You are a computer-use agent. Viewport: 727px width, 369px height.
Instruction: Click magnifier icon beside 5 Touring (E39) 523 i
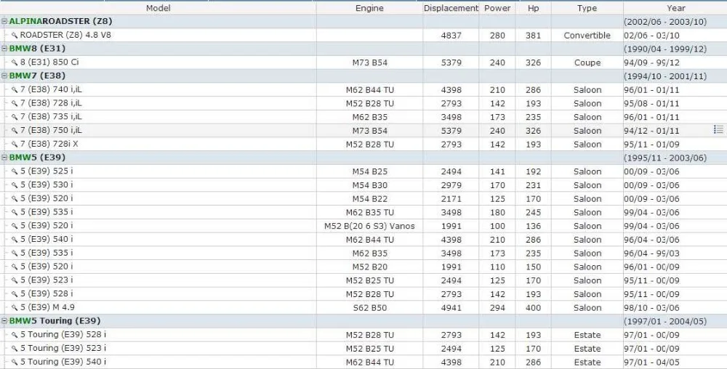(x=15, y=349)
